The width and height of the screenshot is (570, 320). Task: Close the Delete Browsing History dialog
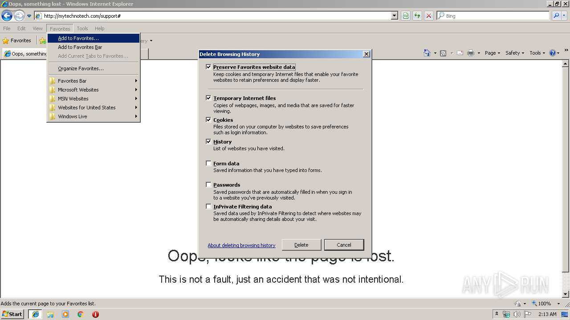pos(366,54)
